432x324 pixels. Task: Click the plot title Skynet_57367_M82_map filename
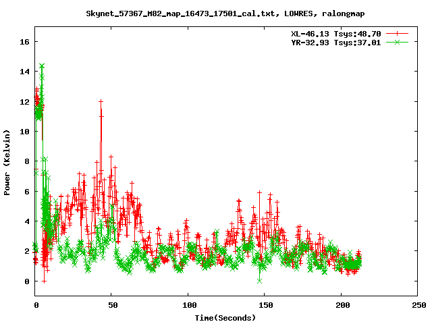click(225, 13)
